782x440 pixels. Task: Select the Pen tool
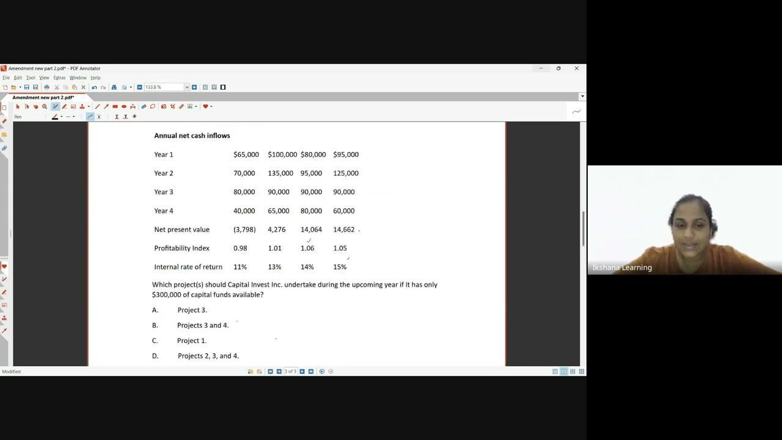tap(56, 106)
